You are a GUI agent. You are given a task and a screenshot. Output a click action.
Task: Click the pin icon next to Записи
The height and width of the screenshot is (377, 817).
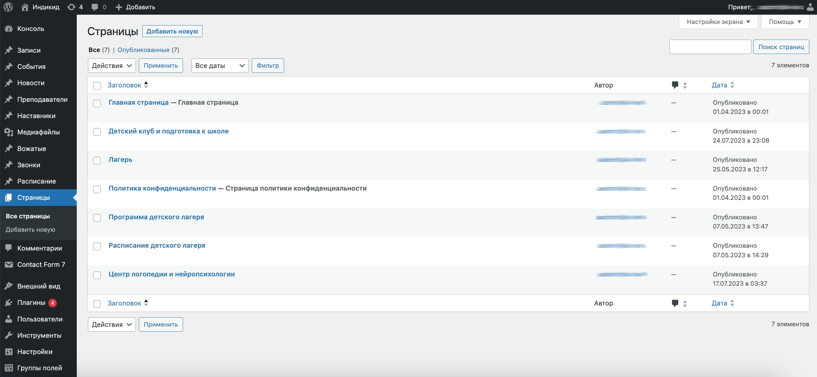pos(9,50)
